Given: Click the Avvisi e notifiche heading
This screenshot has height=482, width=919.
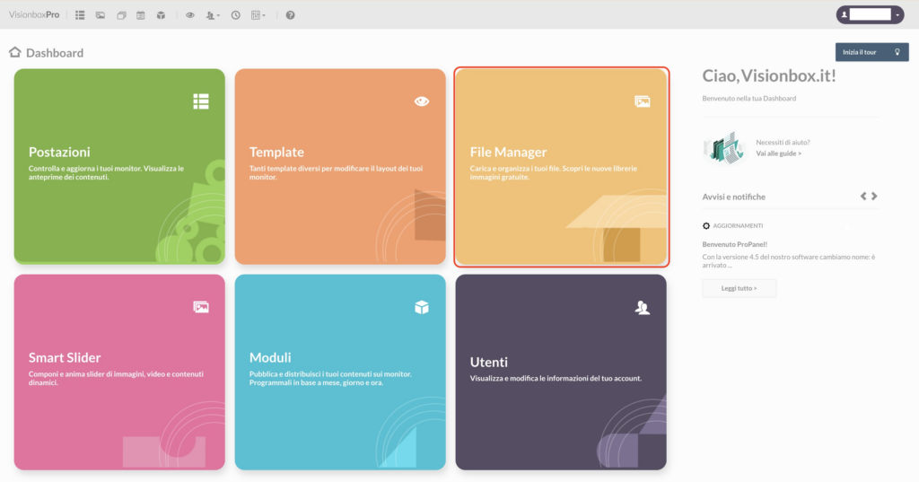Looking at the screenshot, I should coord(734,197).
